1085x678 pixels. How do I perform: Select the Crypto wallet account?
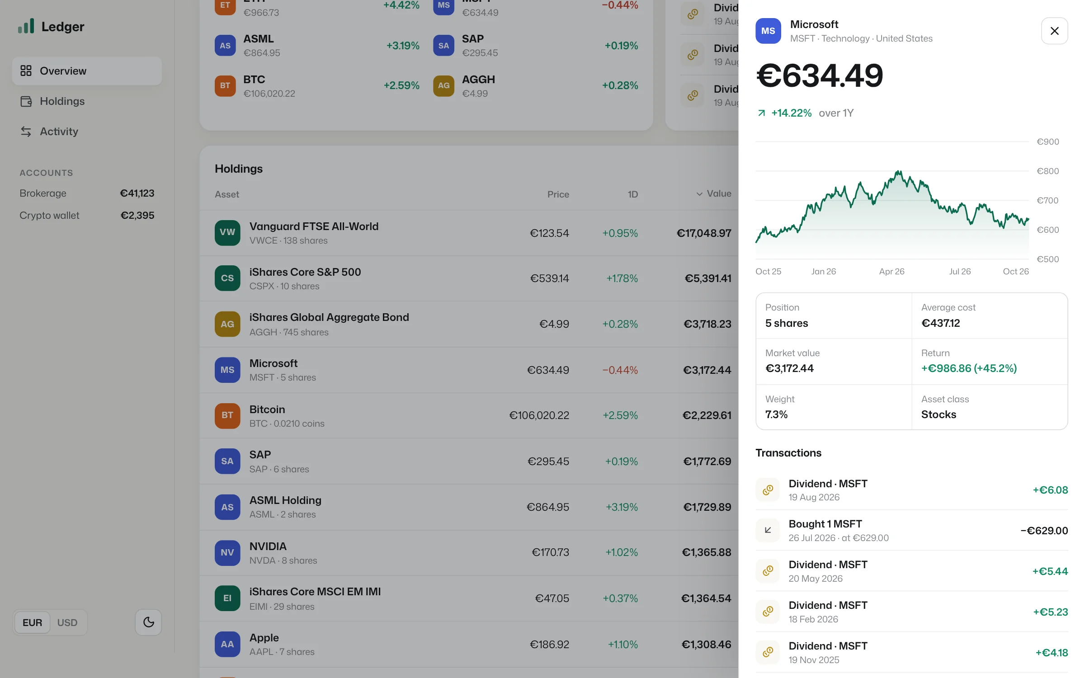click(x=87, y=215)
